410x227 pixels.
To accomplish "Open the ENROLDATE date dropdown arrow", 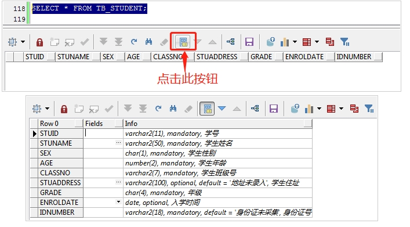I will click(x=118, y=202).
